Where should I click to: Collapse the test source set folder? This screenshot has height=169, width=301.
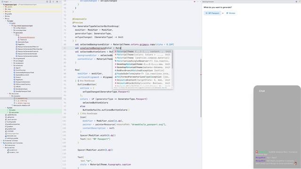pos(6,108)
